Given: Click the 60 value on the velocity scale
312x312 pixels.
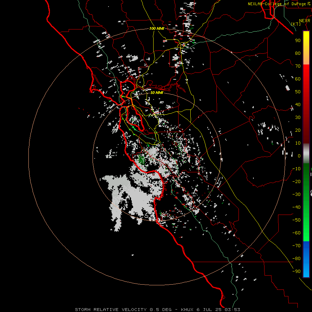Looking at the screenshot, I should (x=298, y=79).
